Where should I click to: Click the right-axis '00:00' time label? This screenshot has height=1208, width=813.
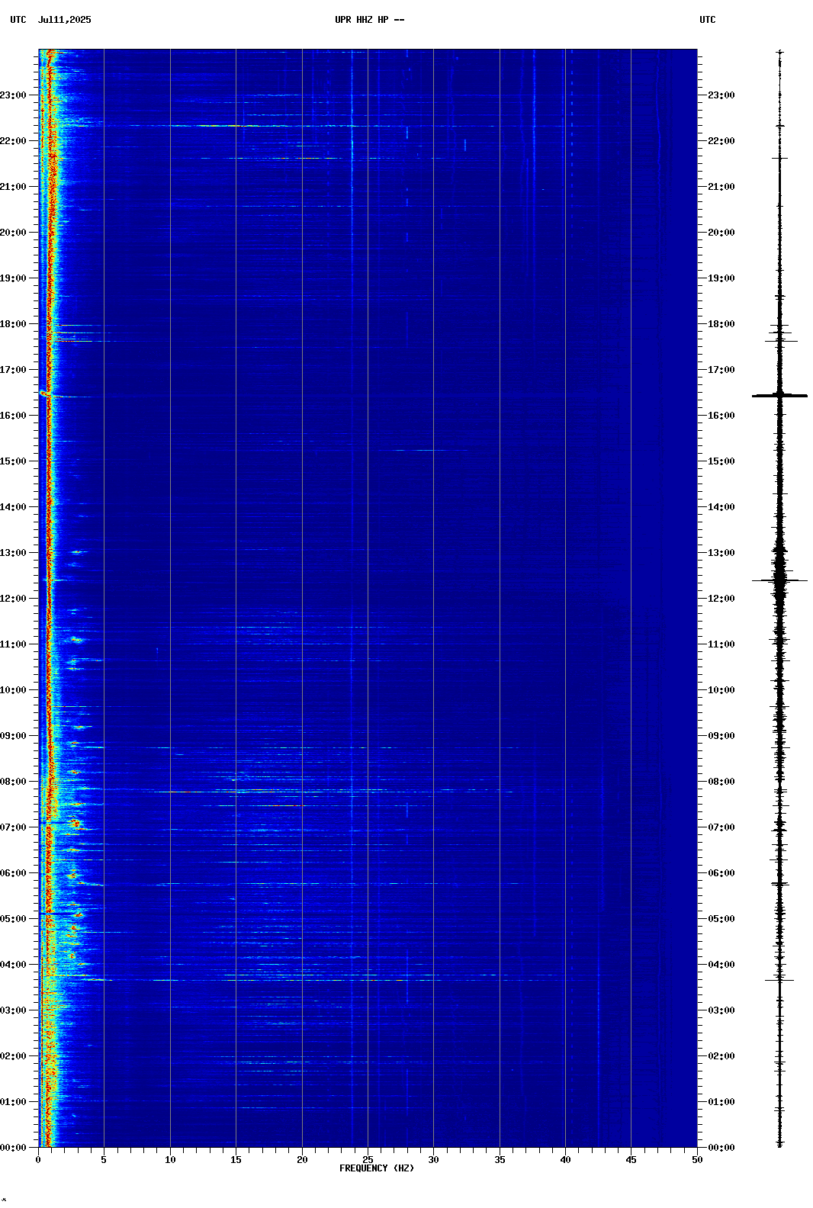721,1148
